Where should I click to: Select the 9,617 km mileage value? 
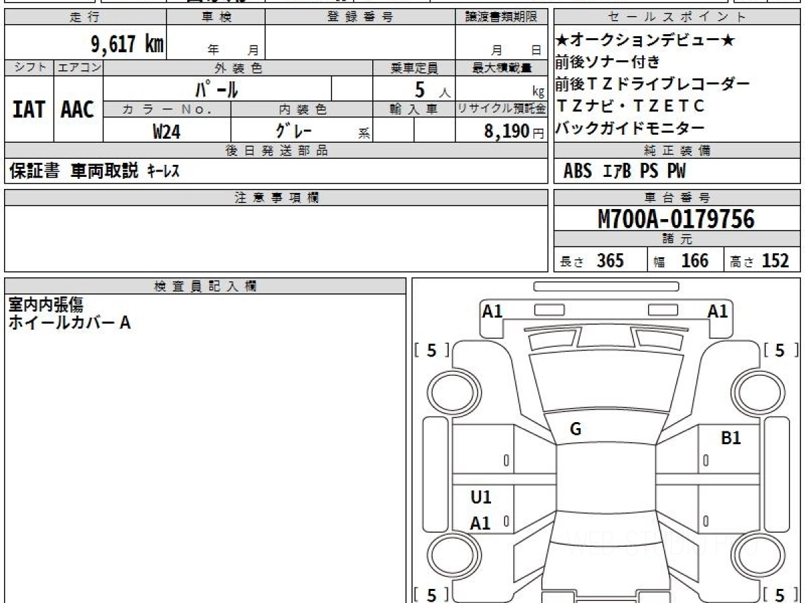pyautogui.click(x=127, y=44)
